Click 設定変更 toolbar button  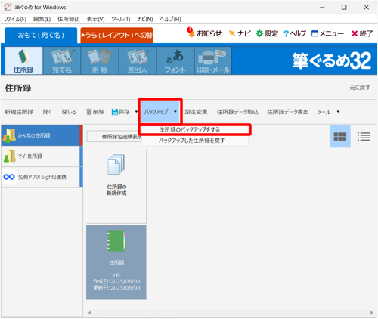click(196, 112)
